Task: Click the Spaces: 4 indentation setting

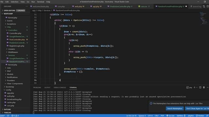Action: [x=142, y=116]
